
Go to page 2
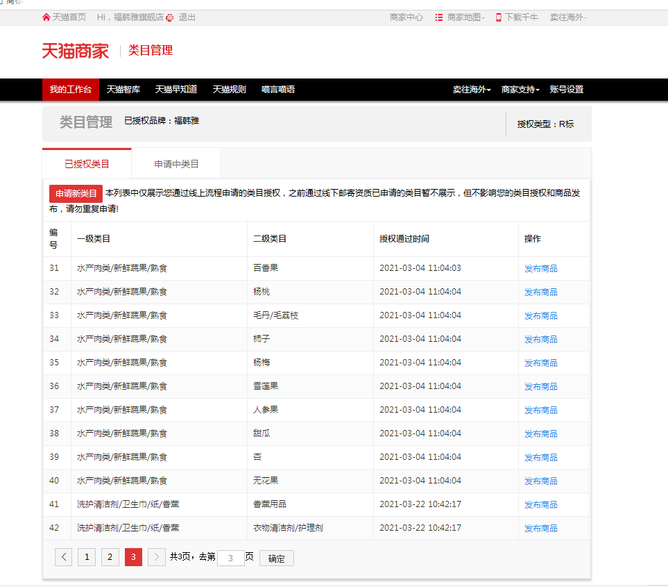110,556
